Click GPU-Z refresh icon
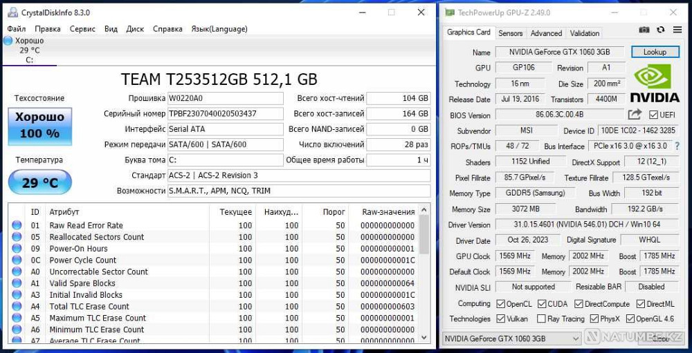The image size is (692, 353). (x=661, y=30)
